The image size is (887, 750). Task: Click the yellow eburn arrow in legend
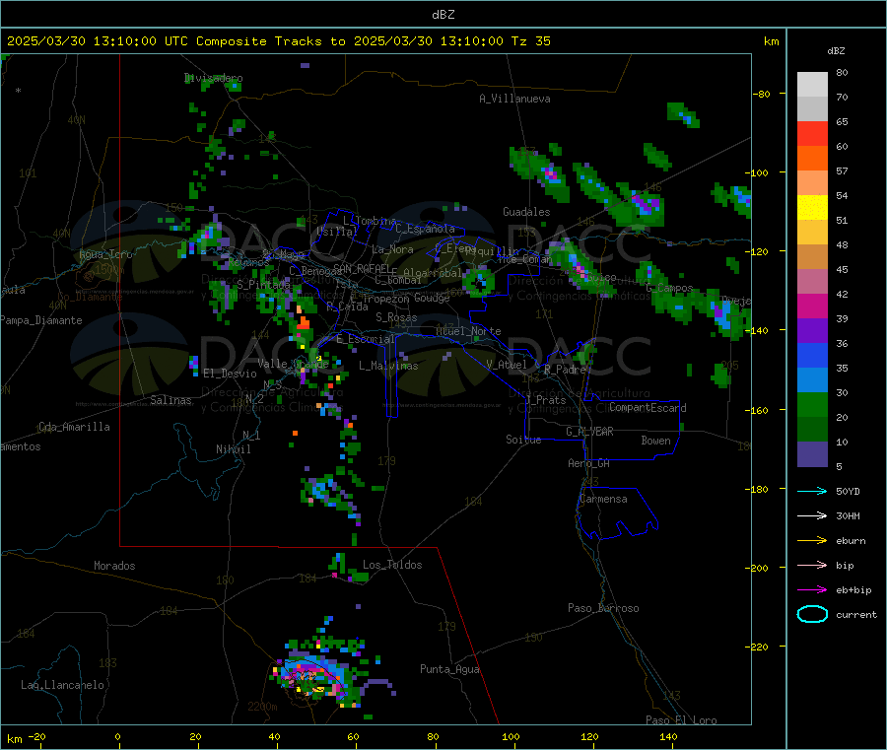click(x=812, y=541)
